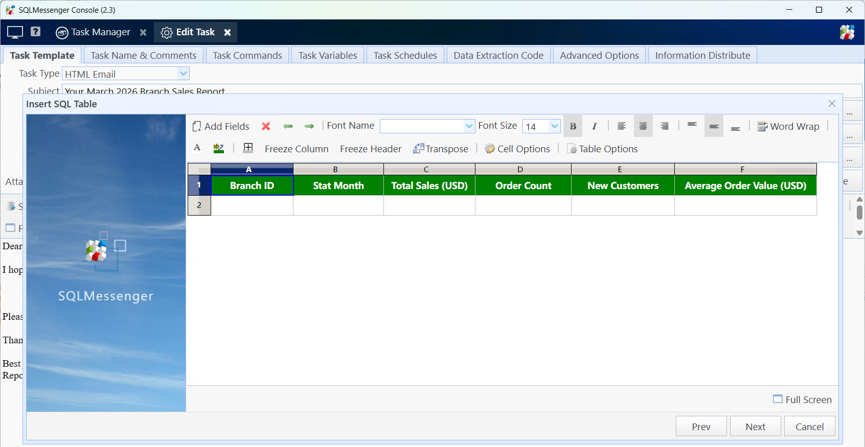
Task: Open the cell borders icon
Action: (248, 148)
